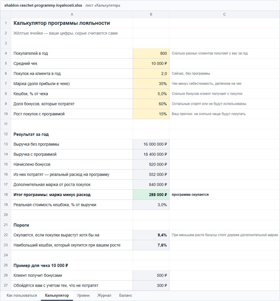Select the margin cell with 35%
The width and height of the screenshot is (280, 301).
[x=151, y=84]
